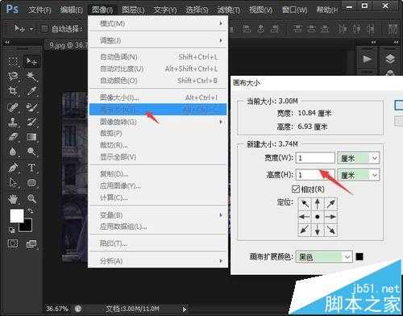Set anchor to middle-right arrow

pyautogui.click(x=330, y=217)
